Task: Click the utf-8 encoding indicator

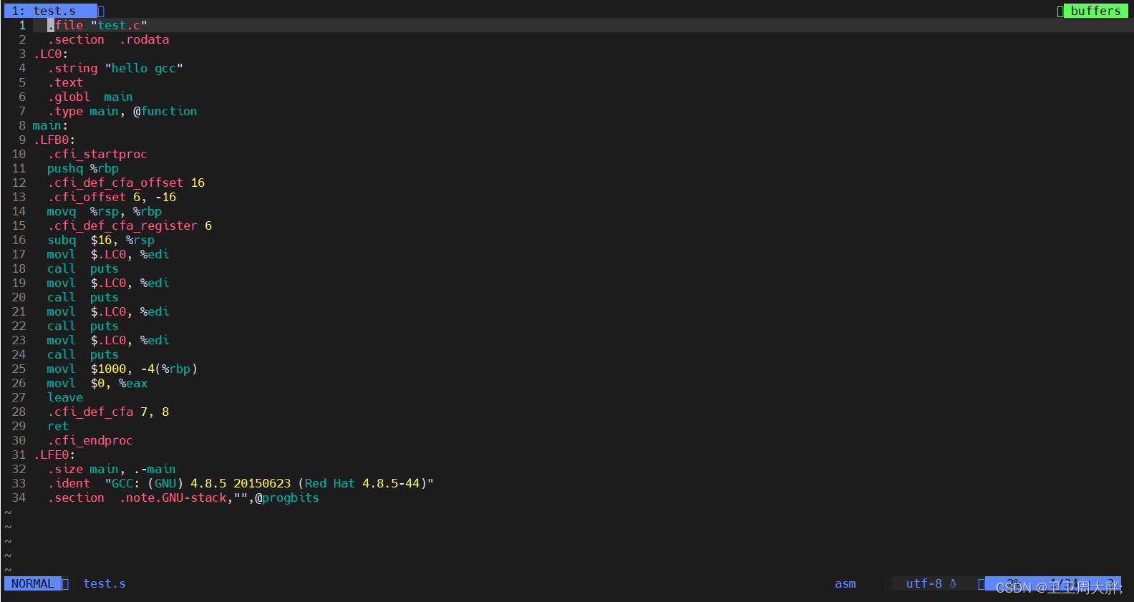Action: 924,583
